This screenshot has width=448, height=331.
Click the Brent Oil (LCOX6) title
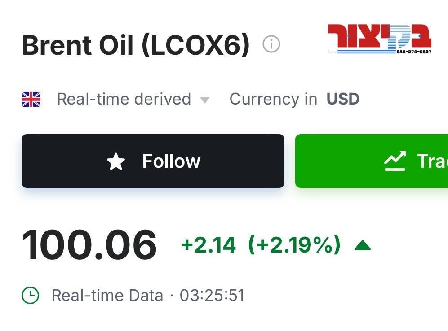136,45
